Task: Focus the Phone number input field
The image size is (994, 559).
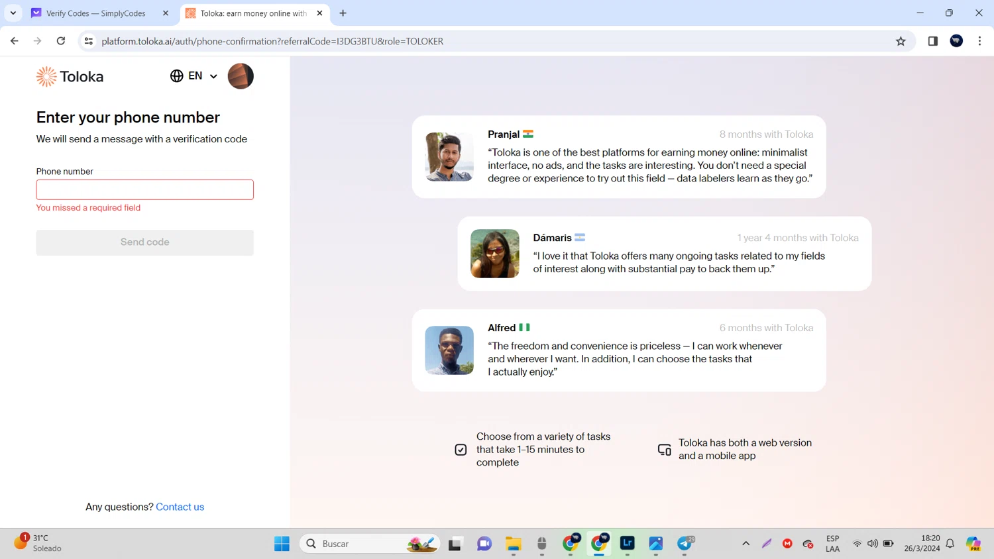Action: 144,189
